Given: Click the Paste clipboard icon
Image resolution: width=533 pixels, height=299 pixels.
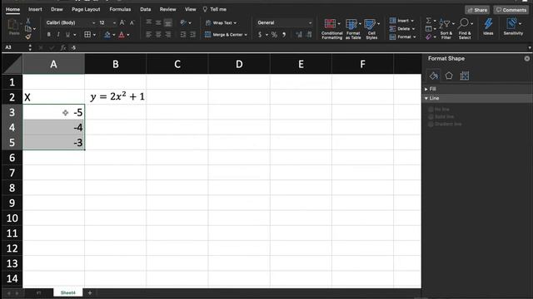Looking at the screenshot, I should point(14,27).
